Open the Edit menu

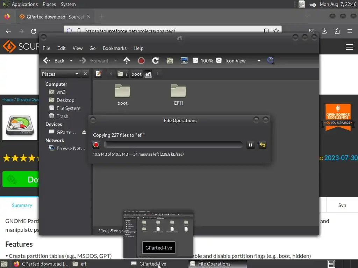click(61, 48)
